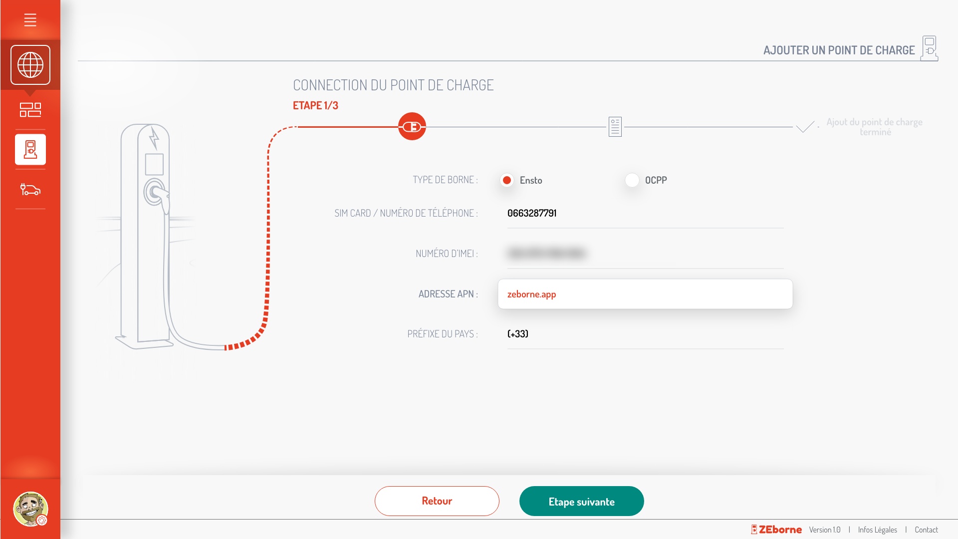Click the Numéro d'IMEI field
958x539 pixels.
click(x=645, y=254)
